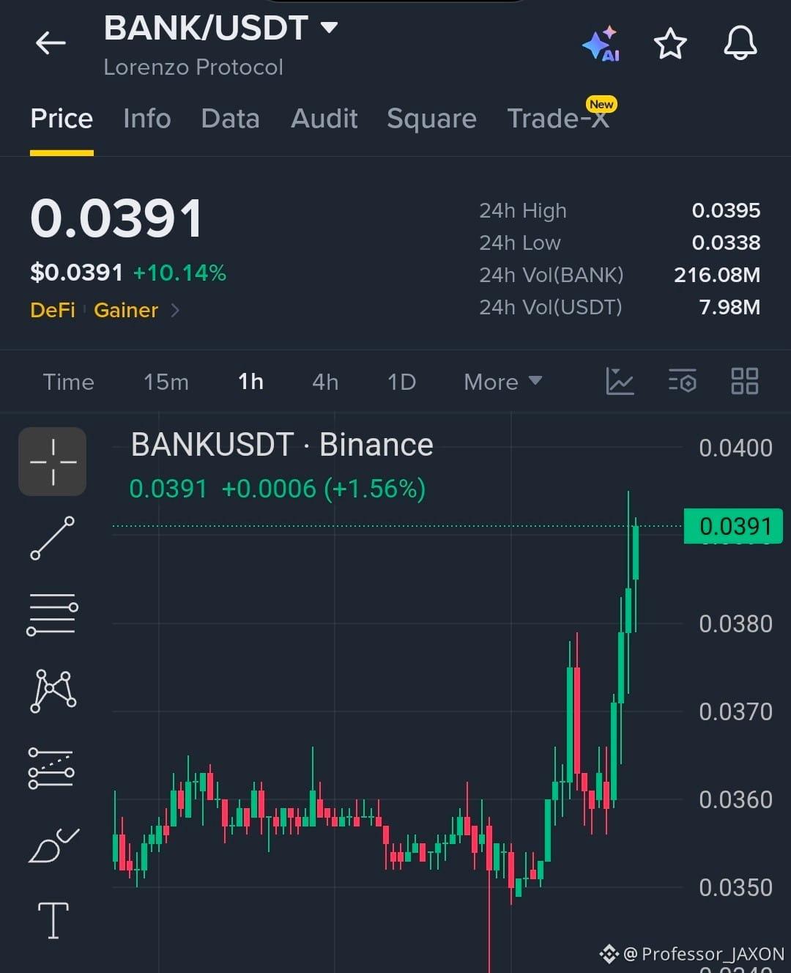Open the DeFi category tag
This screenshot has height=973, width=791.
click(53, 310)
